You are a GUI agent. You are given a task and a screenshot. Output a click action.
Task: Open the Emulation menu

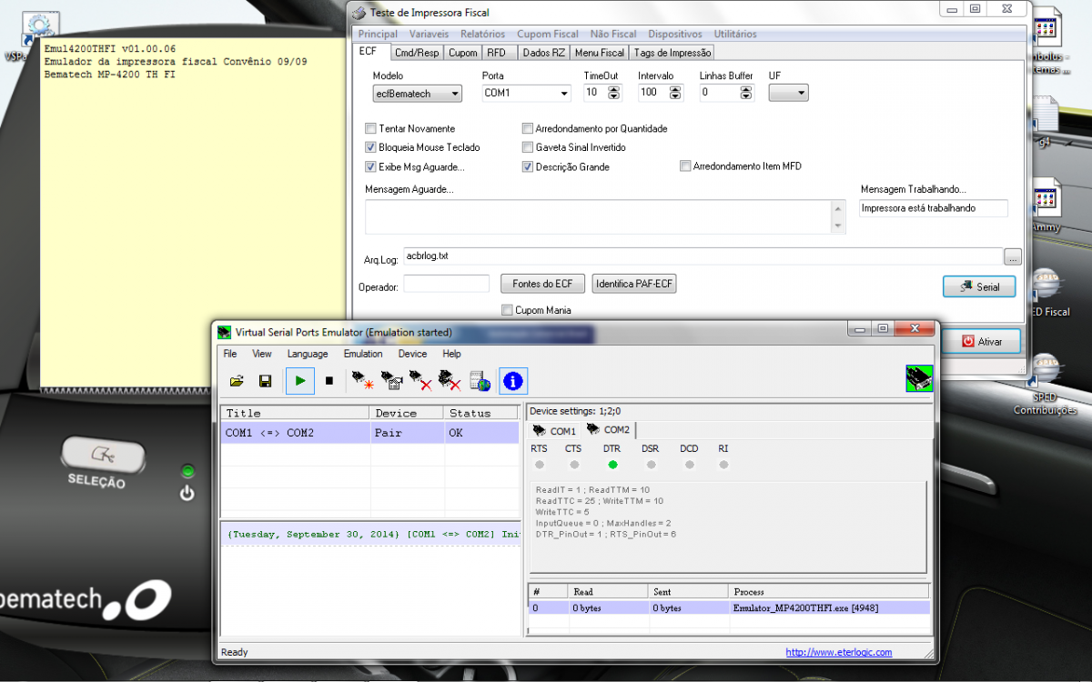pos(363,354)
